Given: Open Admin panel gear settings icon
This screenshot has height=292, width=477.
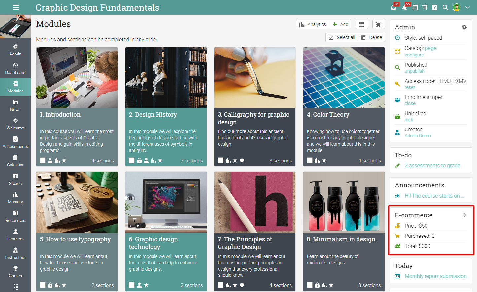Looking at the screenshot, I should pyautogui.click(x=464, y=27).
